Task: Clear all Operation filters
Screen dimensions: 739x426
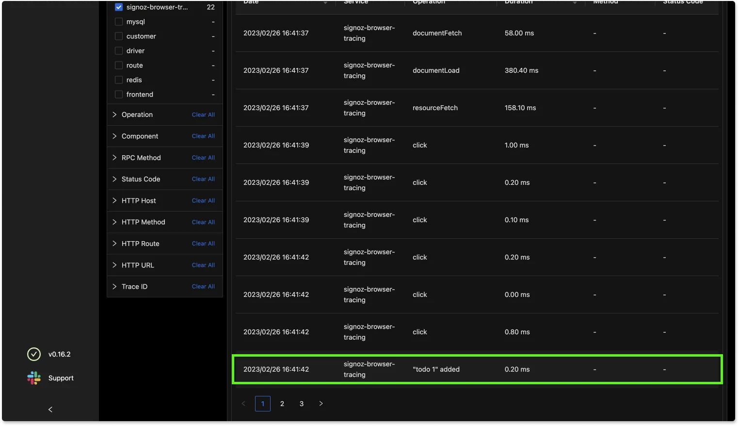Action: pos(203,115)
